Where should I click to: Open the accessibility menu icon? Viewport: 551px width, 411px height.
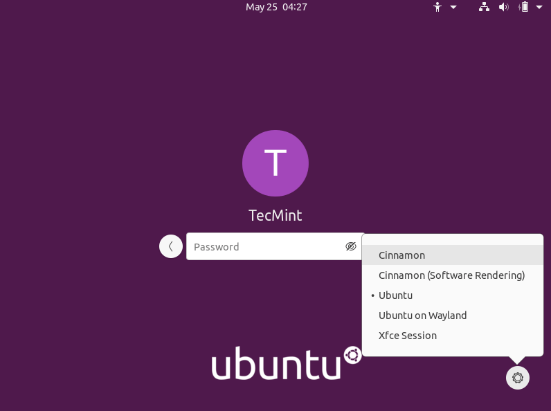click(x=437, y=7)
